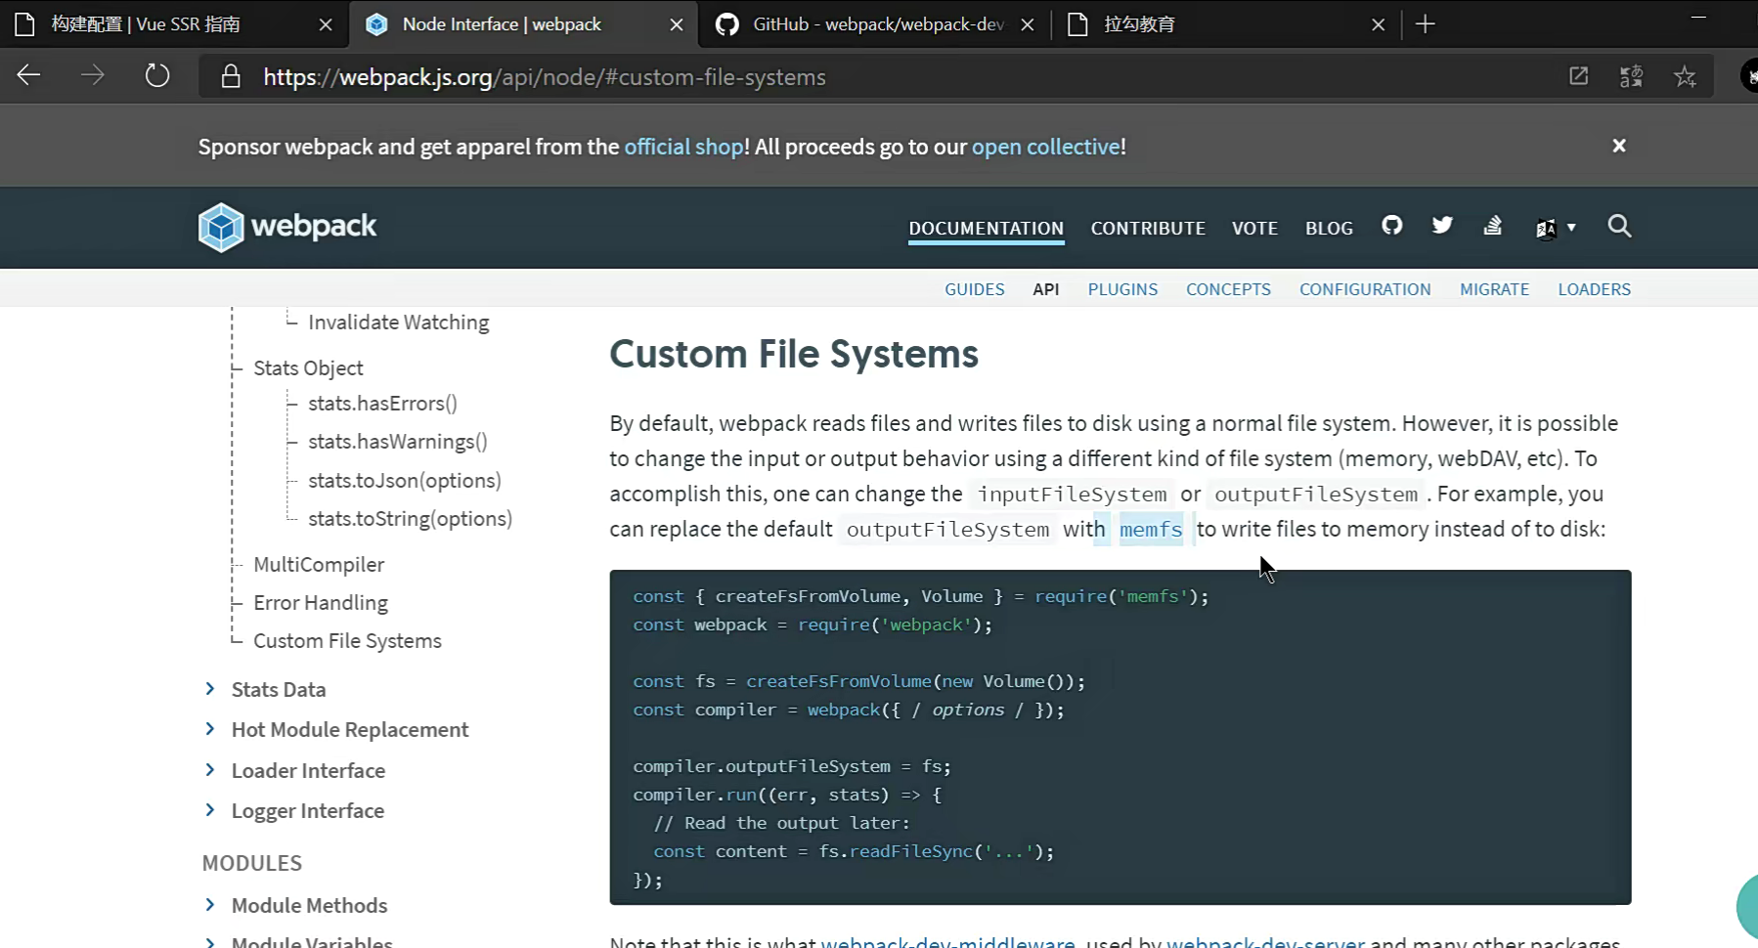
Task: Click the browser translate icon
Action: tap(1631, 76)
